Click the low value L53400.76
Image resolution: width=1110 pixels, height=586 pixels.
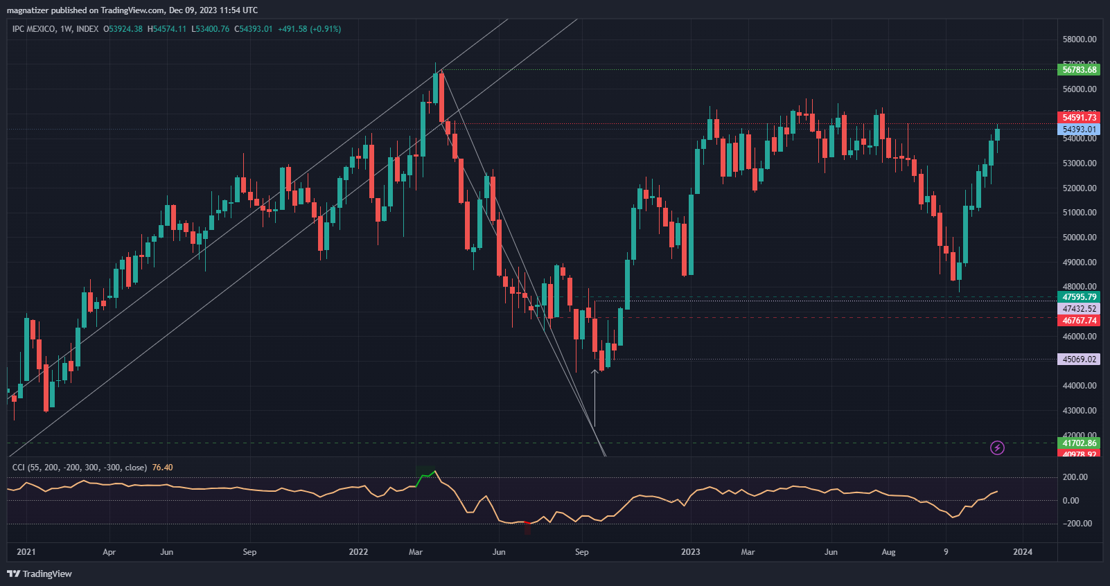[x=211, y=29]
